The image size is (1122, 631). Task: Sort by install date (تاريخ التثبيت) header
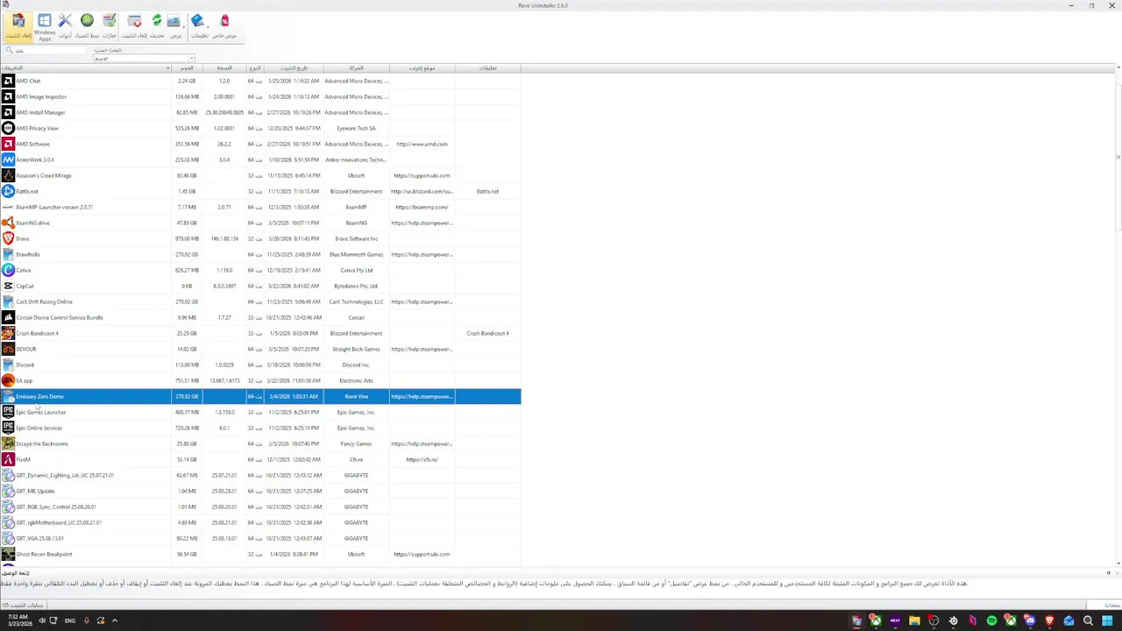[x=294, y=68]
